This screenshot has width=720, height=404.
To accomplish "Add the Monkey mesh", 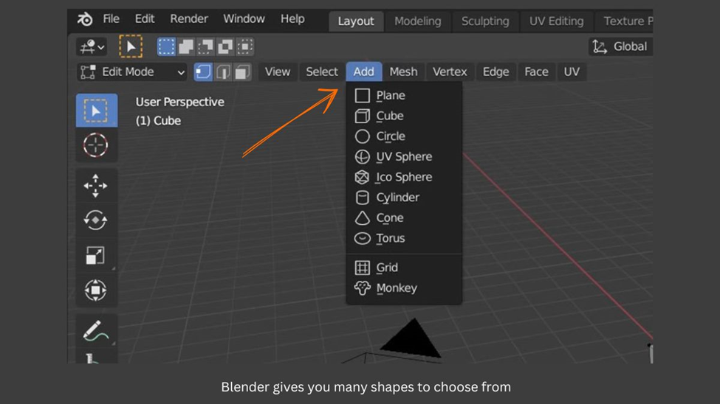I will pyautogui.click(x=404, y=288).
